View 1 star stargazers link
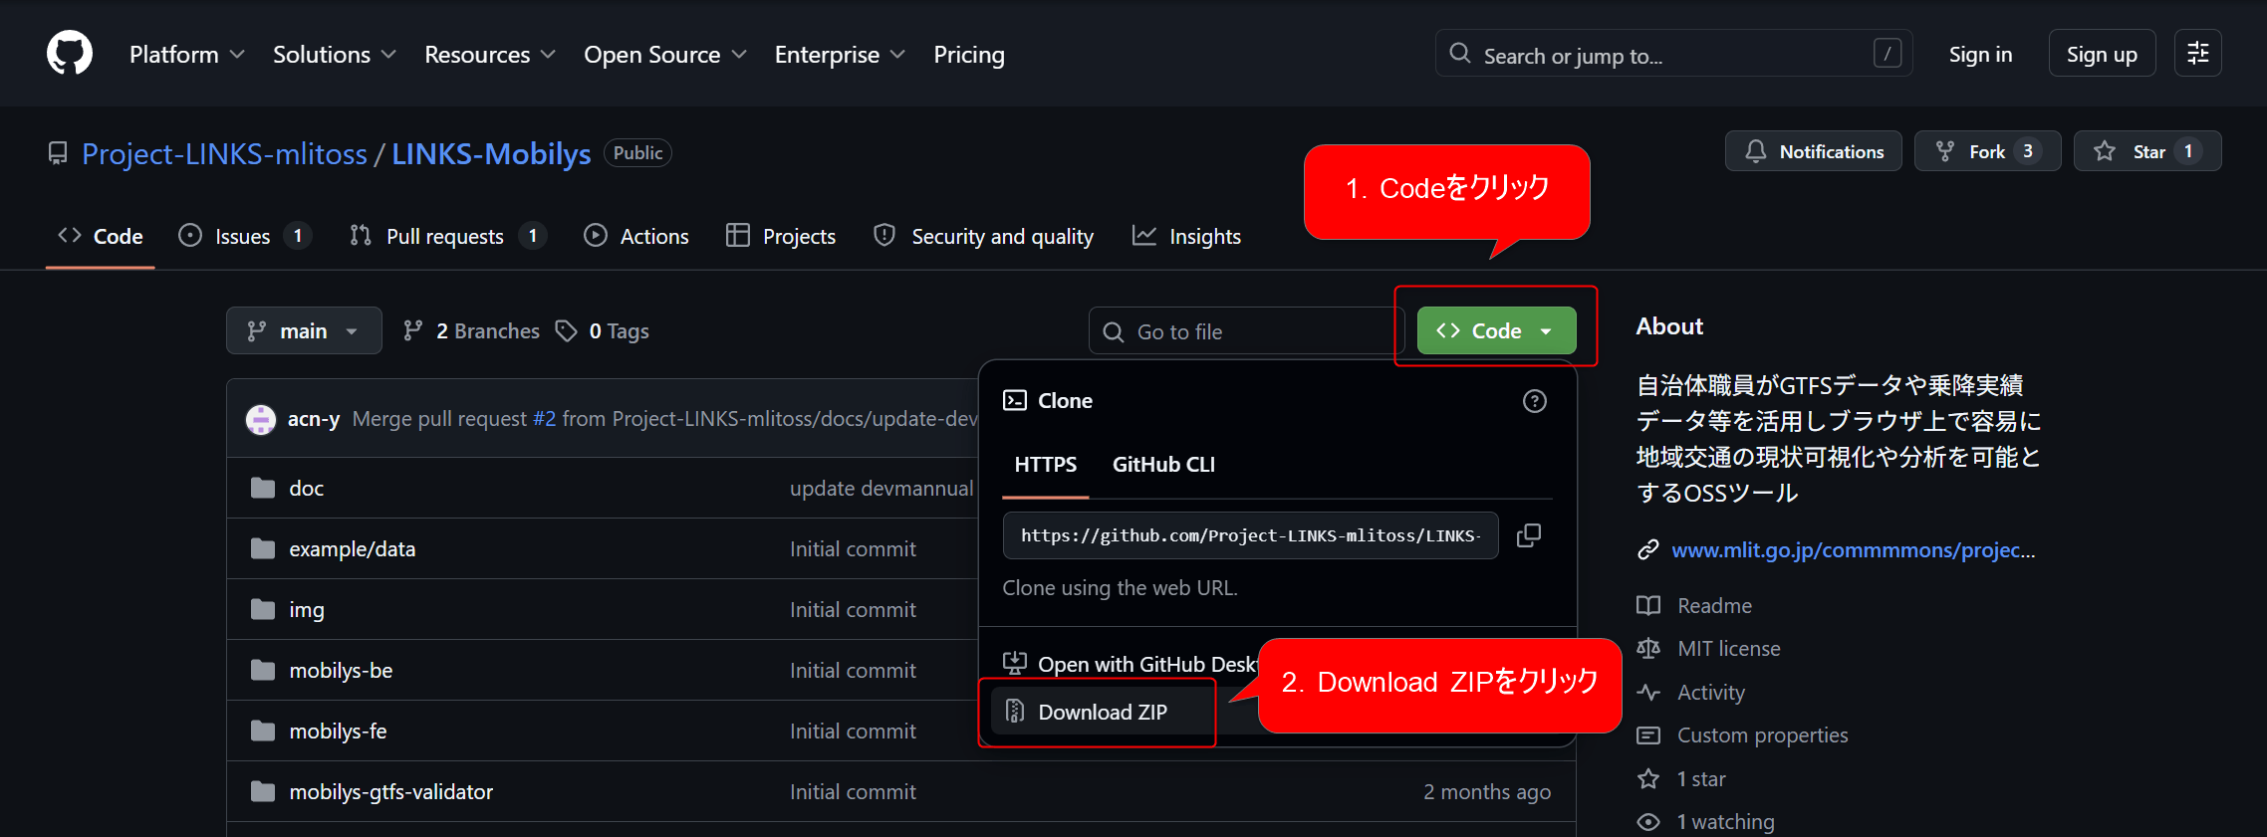The height and width of the screenshot is (837, 2267). 1701,778
